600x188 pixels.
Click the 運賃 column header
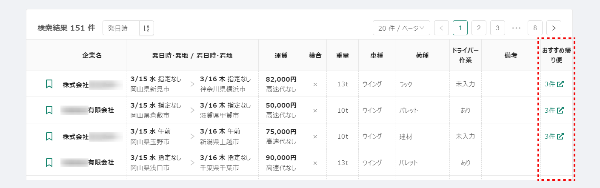[x=281, y=55]
